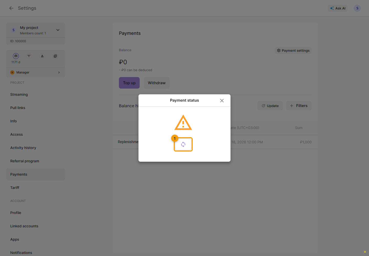
Task: Click the Manager avatar icon
Action: 12,72
